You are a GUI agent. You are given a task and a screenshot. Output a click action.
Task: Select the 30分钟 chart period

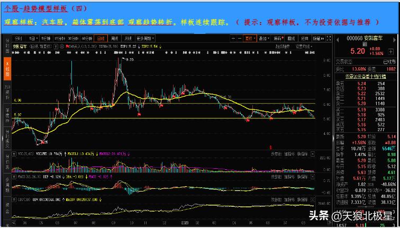tap(74, 39)
